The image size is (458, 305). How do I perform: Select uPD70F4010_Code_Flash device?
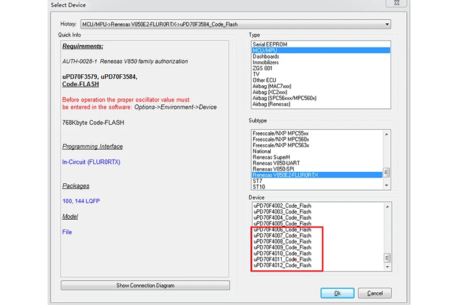click(318, 253)
